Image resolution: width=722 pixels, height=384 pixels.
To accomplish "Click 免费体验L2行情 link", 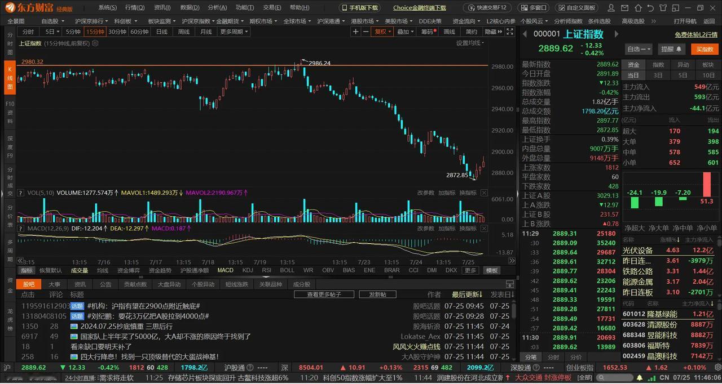I will [696, 34].
